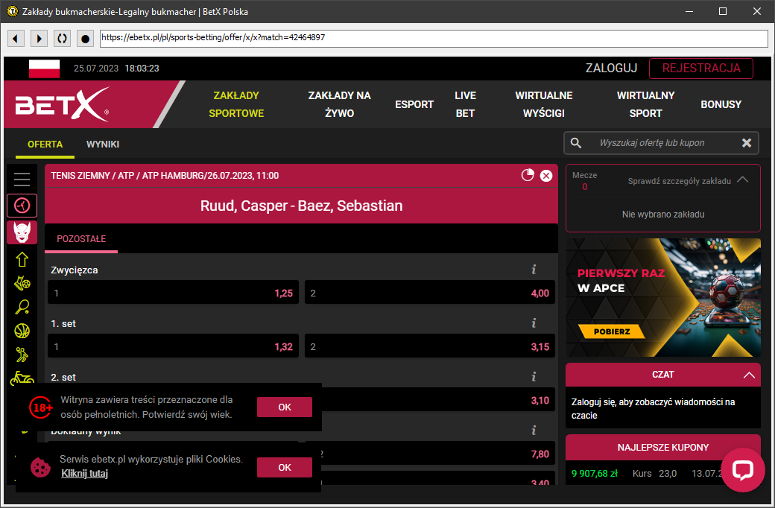Show info for the Zwycięzca market

(534, 270)
